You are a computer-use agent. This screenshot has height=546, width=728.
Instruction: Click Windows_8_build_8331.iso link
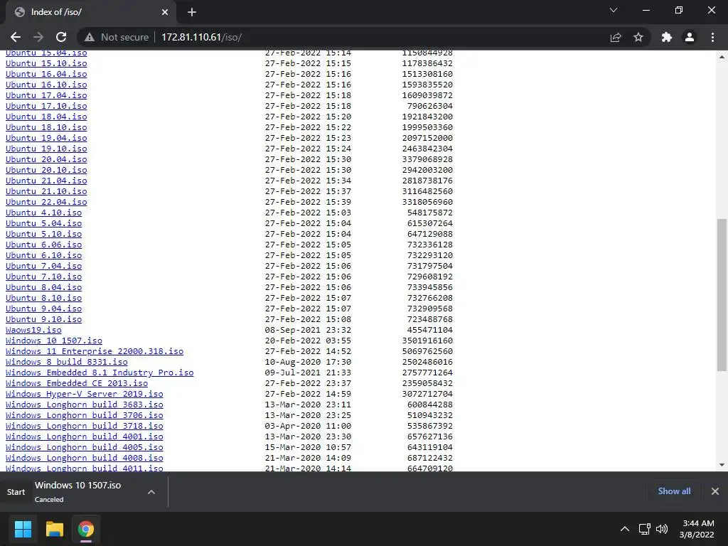pyautogui.click(x=66, y=362)
